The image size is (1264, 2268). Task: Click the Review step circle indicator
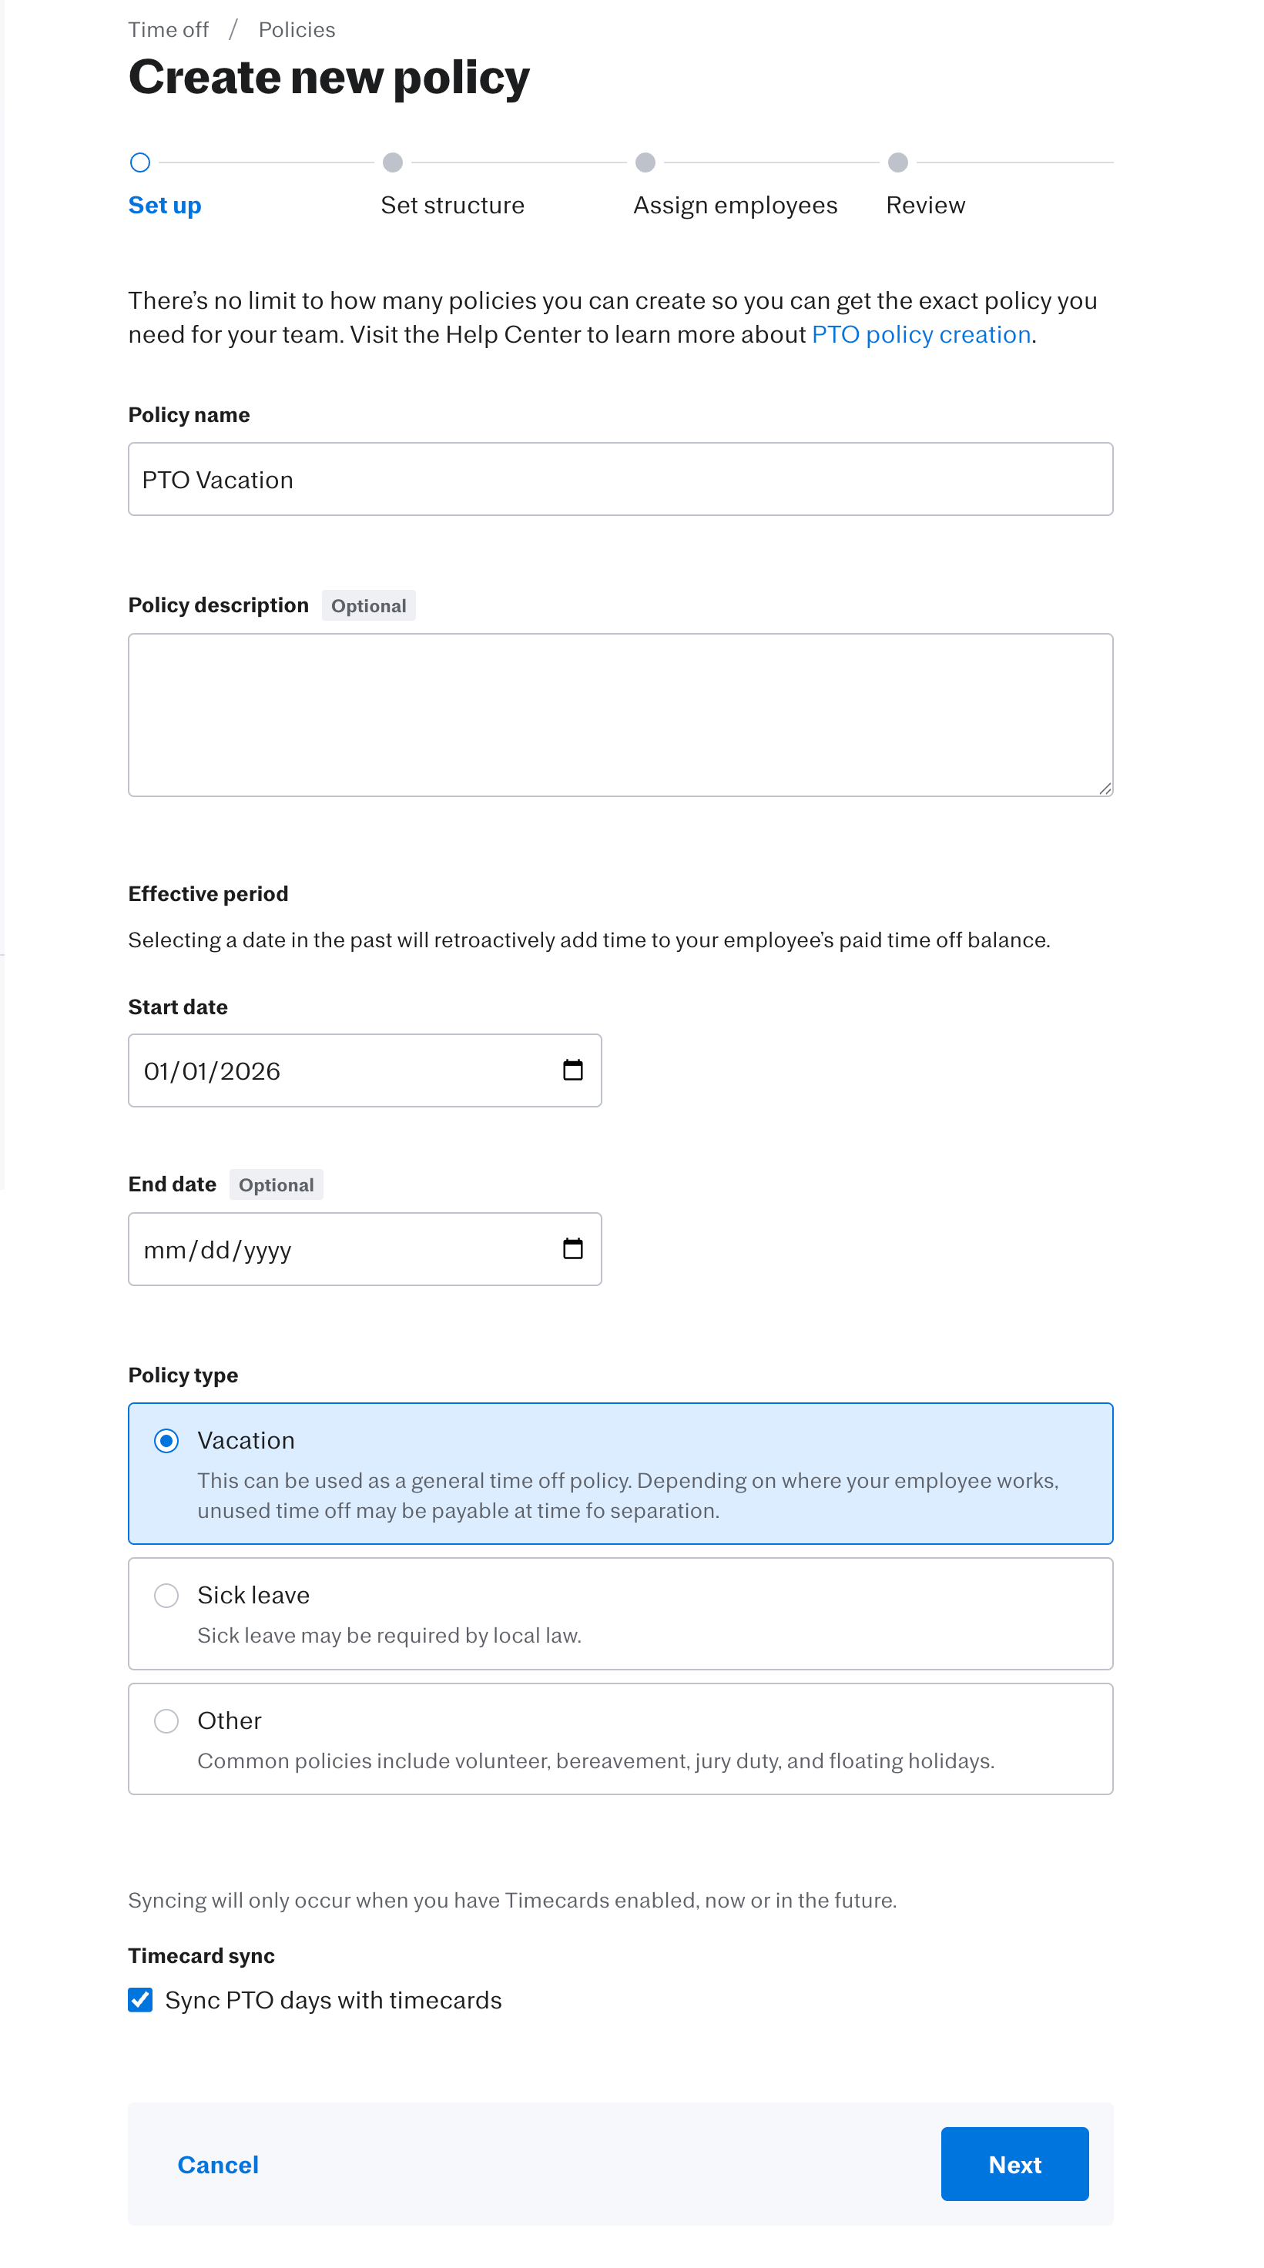[897, 162]
